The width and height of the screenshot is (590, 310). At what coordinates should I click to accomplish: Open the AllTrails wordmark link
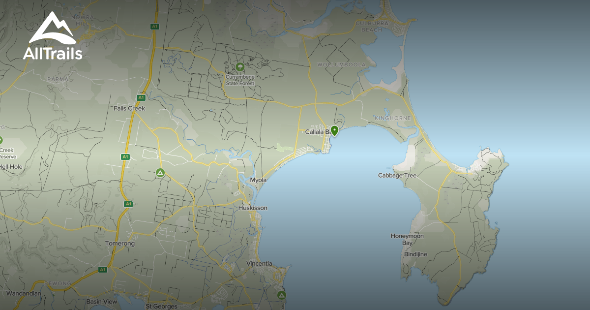52,52
